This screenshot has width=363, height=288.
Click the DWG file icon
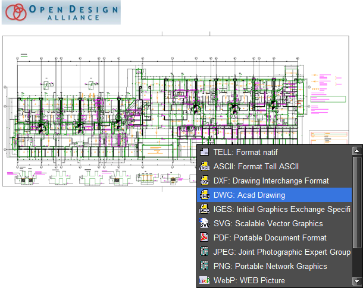coord(204,195)
